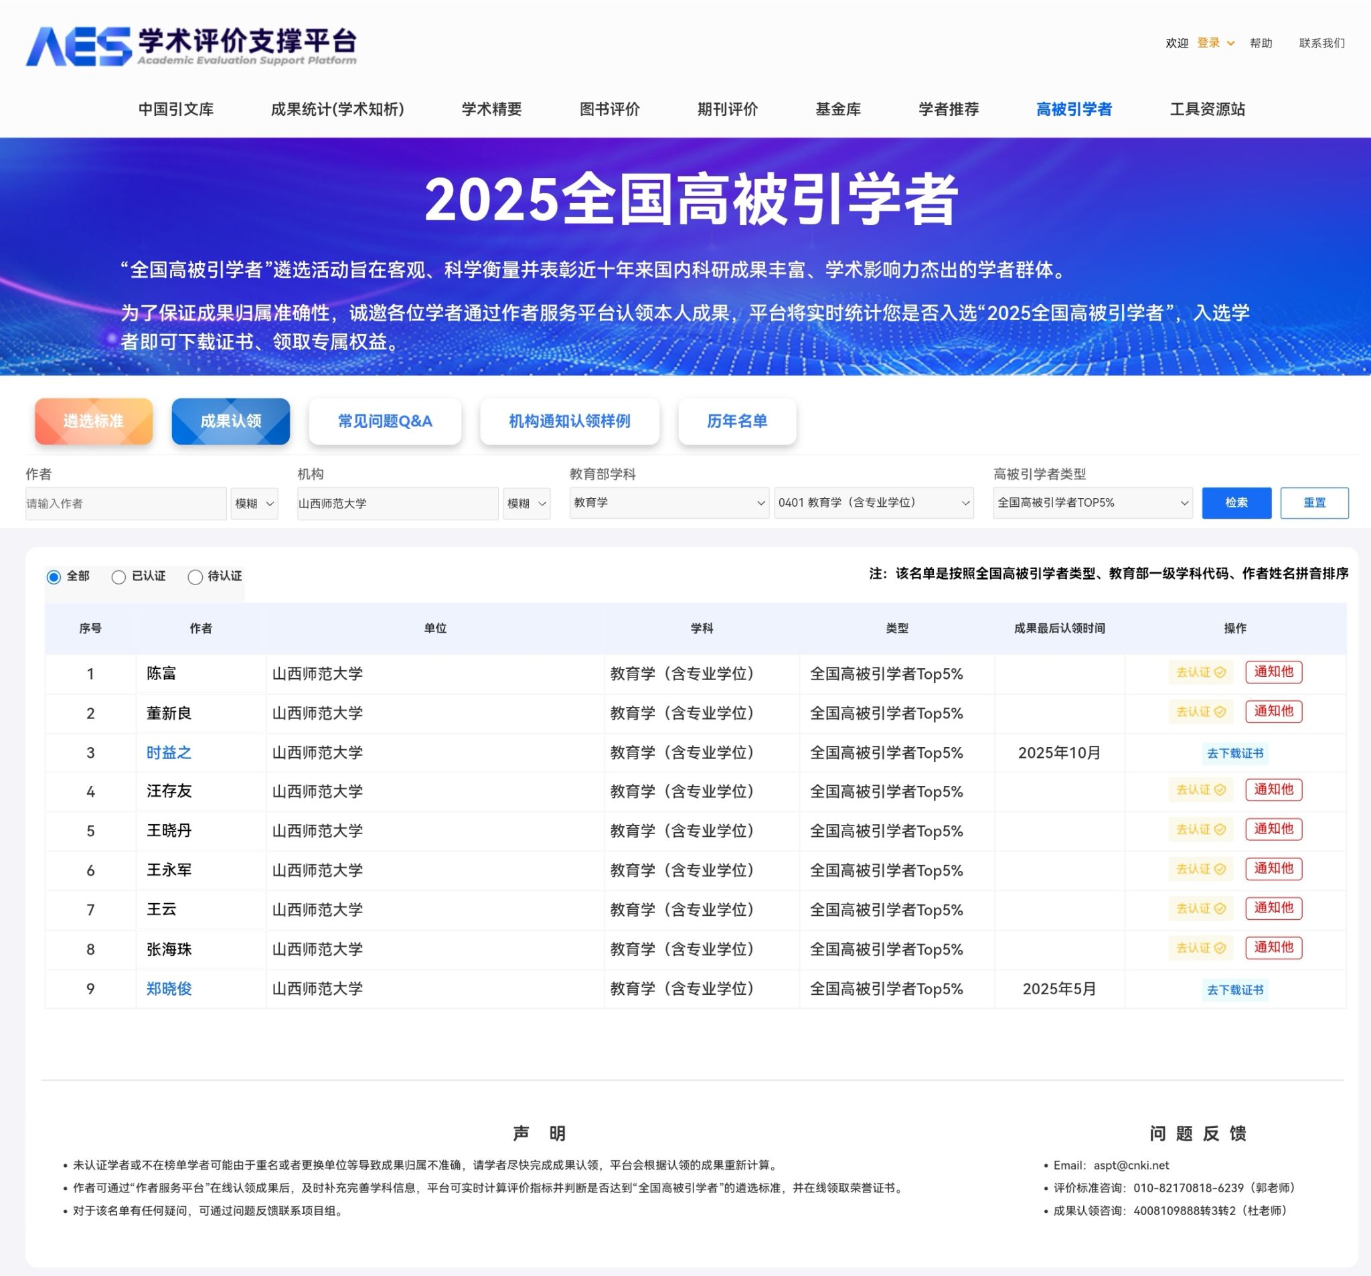This screenshot has width=1371, height=1276.
Task: Click the blue 检索 search button
Action: (x=1236, y=503)
